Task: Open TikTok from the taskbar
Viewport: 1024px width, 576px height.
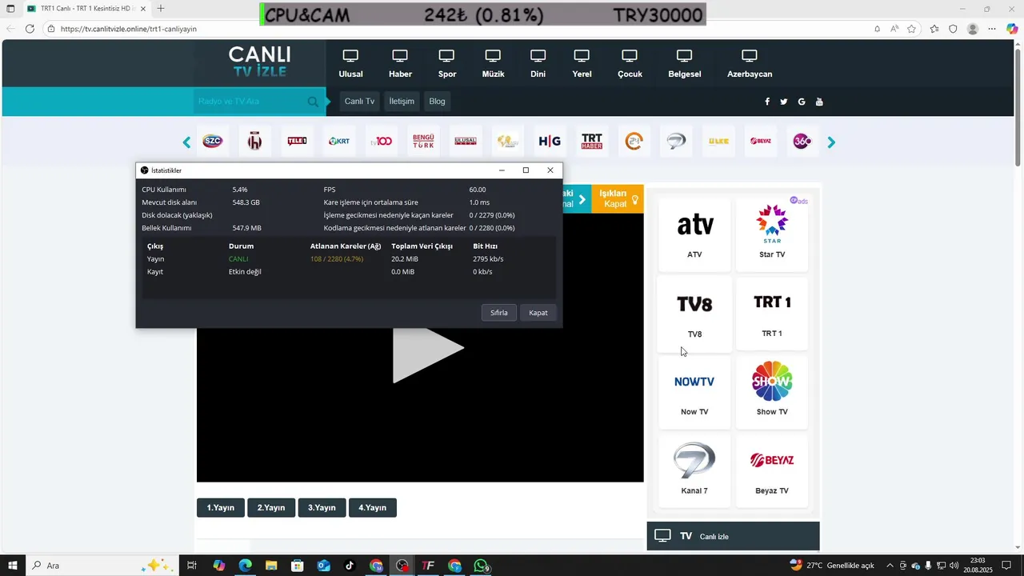Action: point(350,566)
